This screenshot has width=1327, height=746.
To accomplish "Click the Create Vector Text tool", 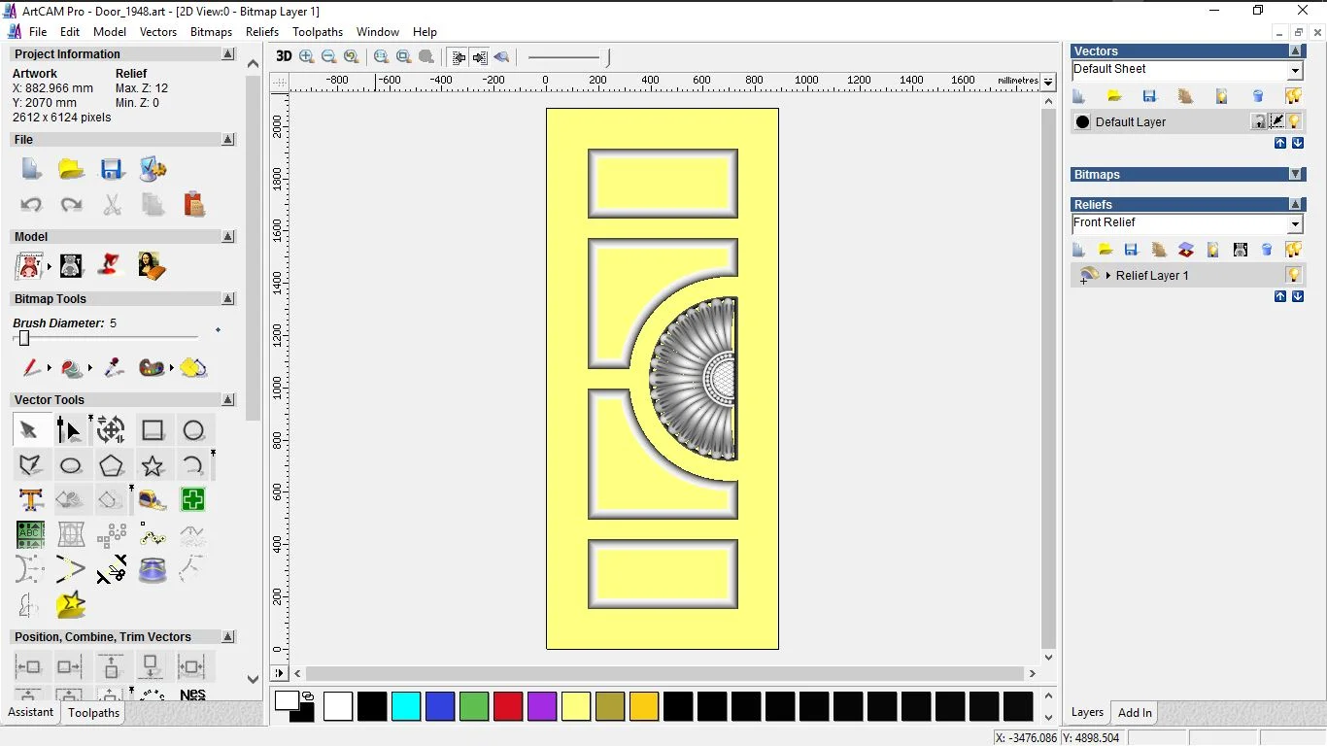I will (x=30, y=500).
